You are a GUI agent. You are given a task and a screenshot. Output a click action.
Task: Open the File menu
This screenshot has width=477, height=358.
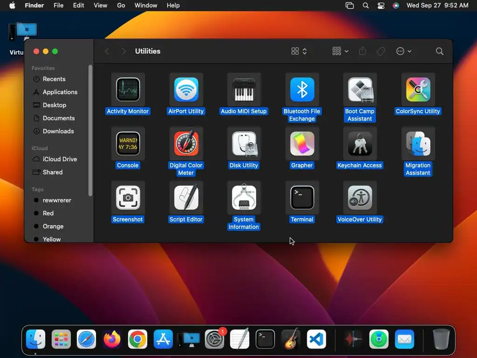pyautogui.click(x=58, y=6)
